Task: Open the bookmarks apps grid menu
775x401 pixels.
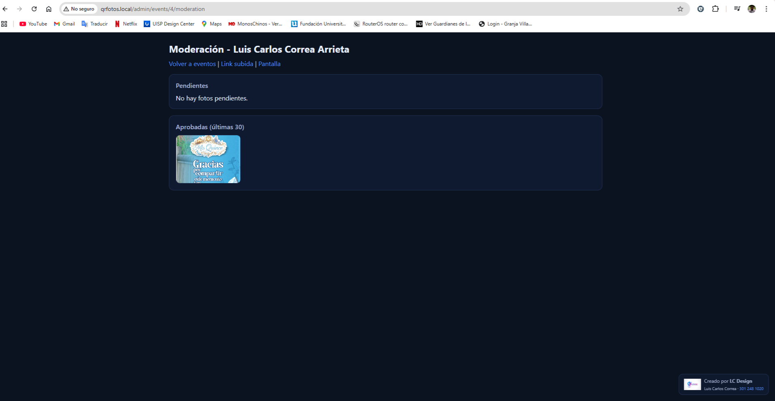Action: (4, 24)
